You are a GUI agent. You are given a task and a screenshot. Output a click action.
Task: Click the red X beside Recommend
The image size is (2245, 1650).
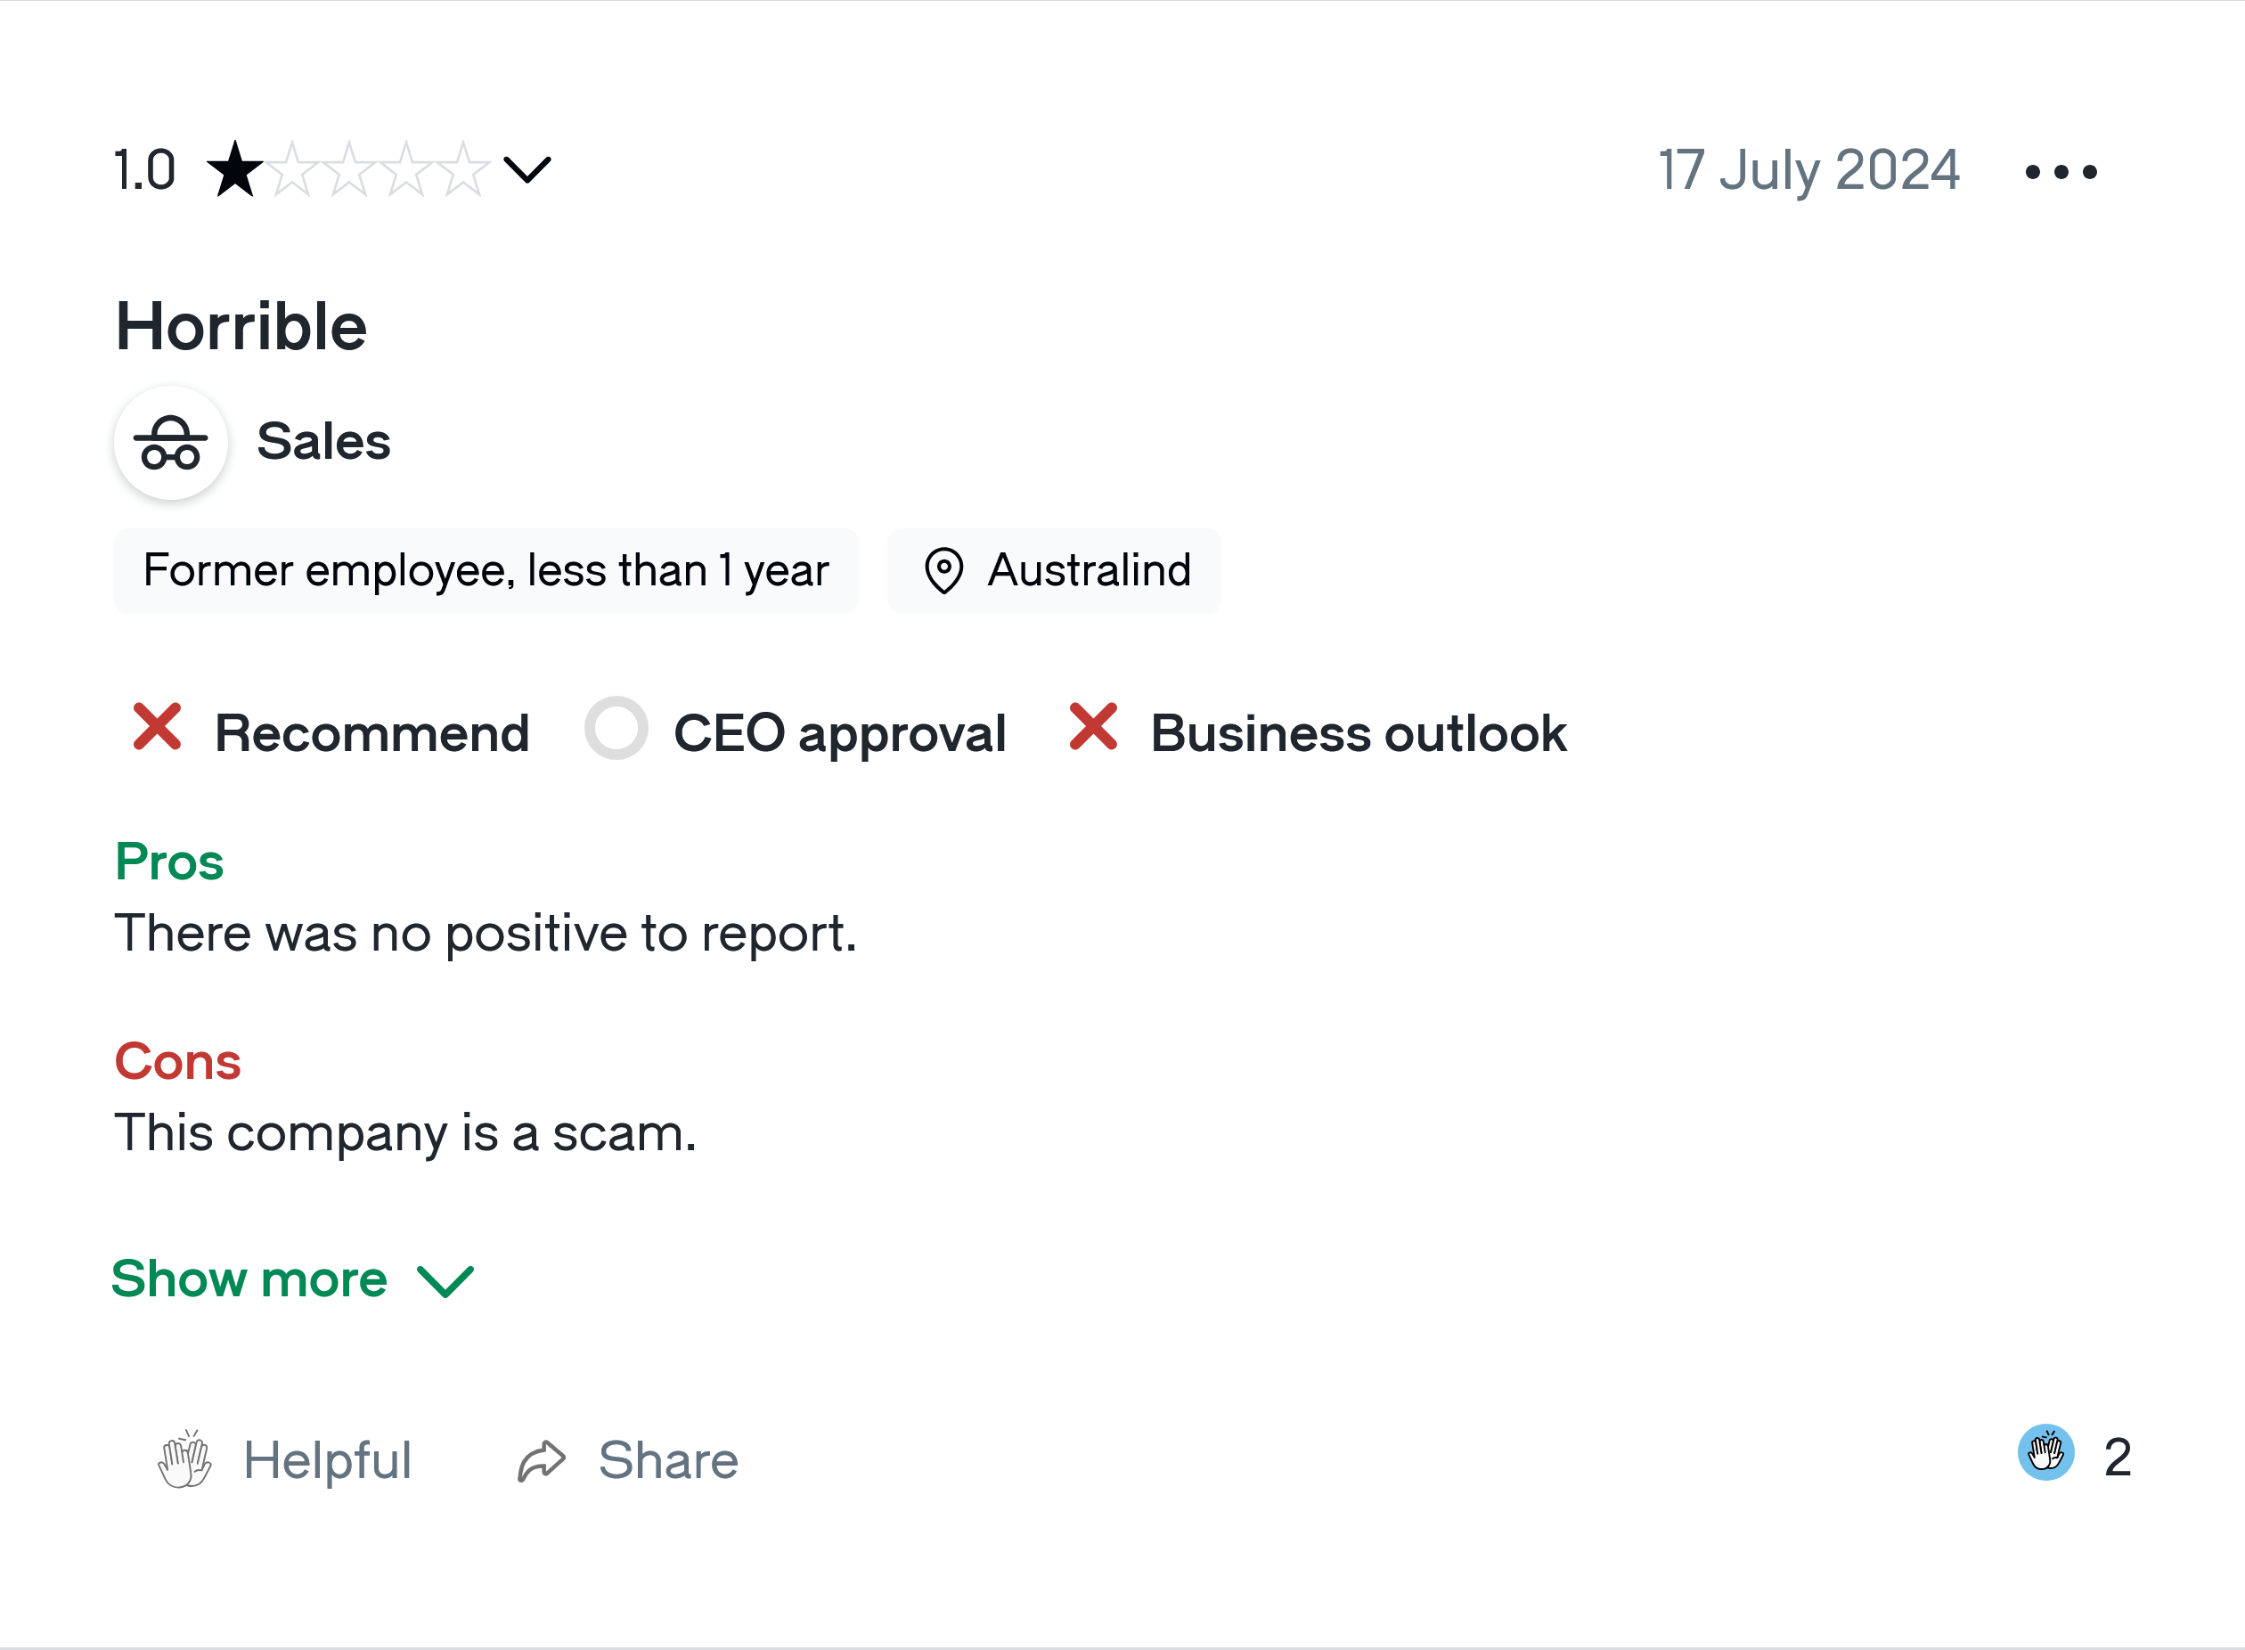click(158, 726)
